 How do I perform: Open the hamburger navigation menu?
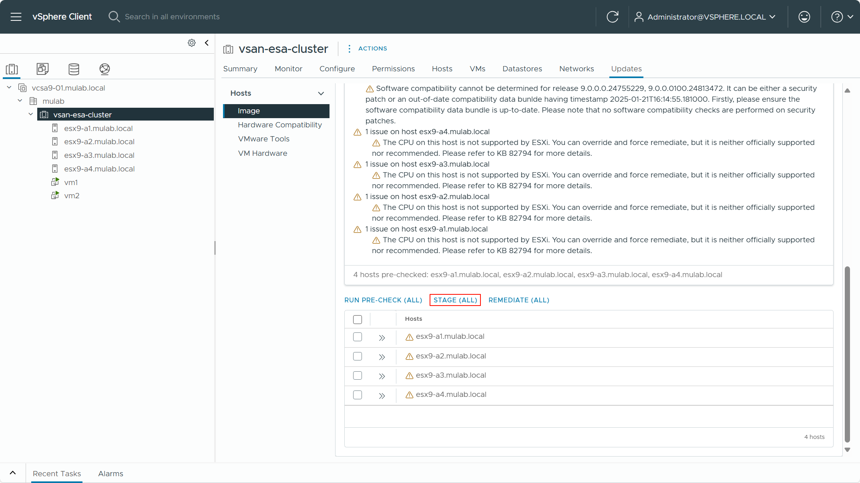pos(16,17)
